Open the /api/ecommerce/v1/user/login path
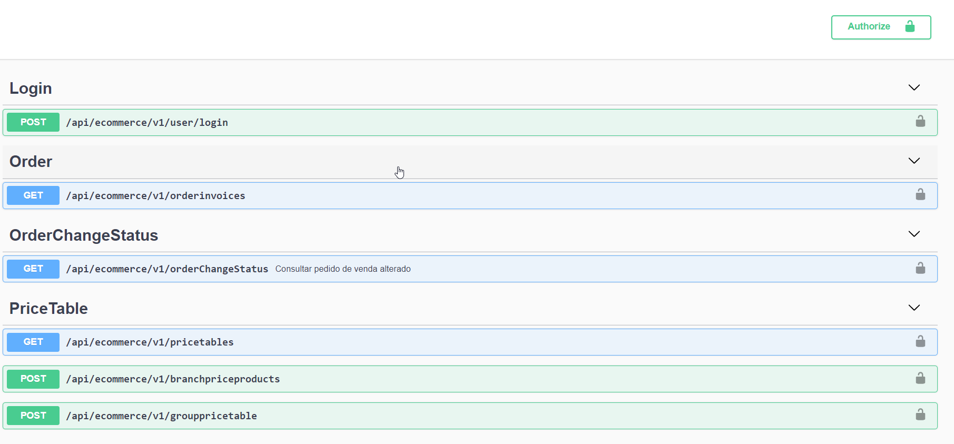Screen dimensions: 954x444 [147, 123]
